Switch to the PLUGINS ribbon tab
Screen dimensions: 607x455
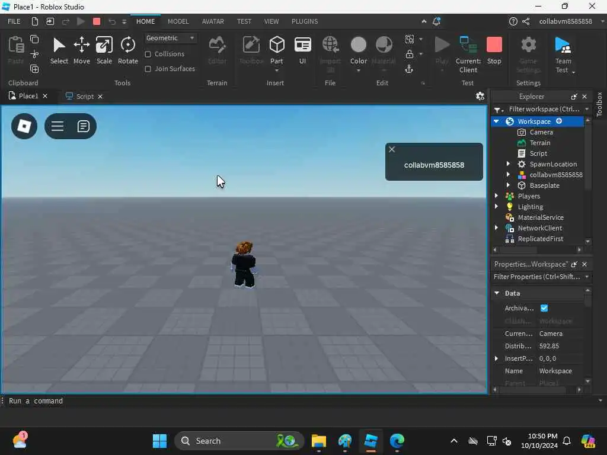[x=305, y=21]
